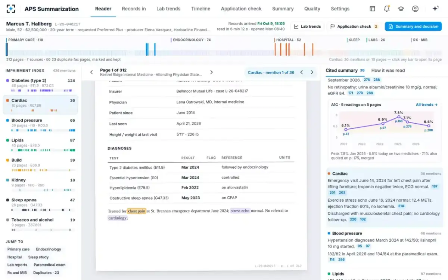
Task: Click the APS Summarization logo icon
Action: (x=11, y=9)
